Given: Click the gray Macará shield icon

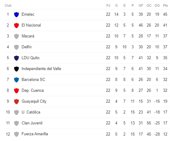Looking at the screenshot, I should pos(17,36).
